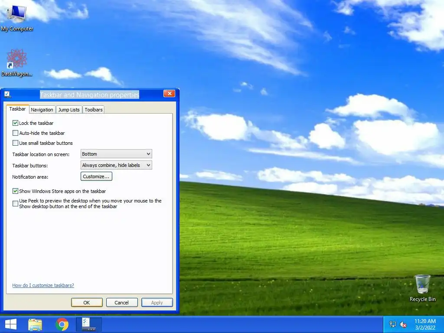Viewport: 444px width, 333px height.
Task: Open File Explorer from the taskbar
Action: (x=35, y=324)
